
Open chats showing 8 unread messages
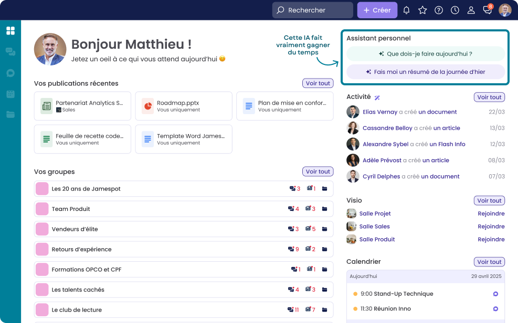tap(487, 10)
